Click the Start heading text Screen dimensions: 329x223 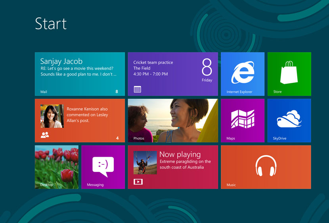51,24
